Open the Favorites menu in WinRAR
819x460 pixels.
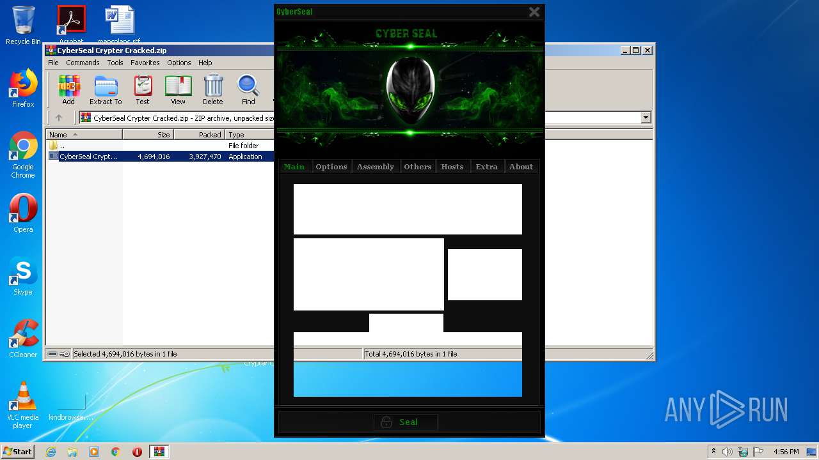point(145,63)
